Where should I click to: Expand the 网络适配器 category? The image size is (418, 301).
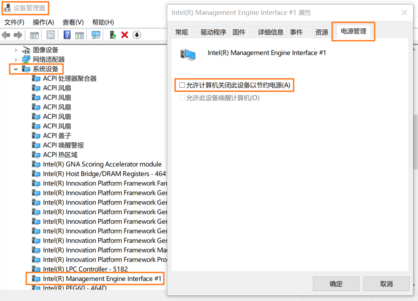(x=16, y=59)
